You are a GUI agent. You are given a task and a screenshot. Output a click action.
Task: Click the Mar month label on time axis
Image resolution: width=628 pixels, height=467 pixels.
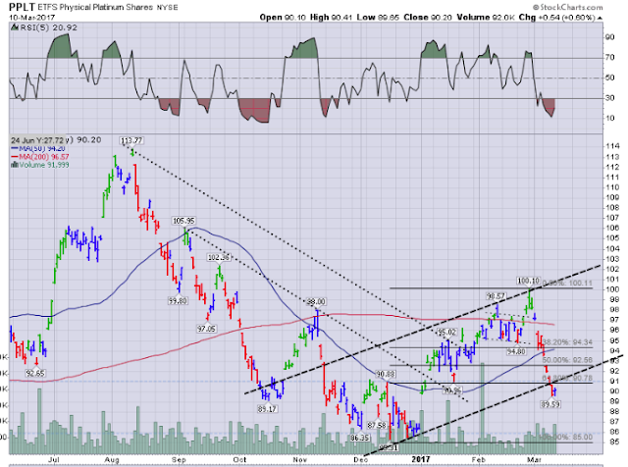coord(534,460)
